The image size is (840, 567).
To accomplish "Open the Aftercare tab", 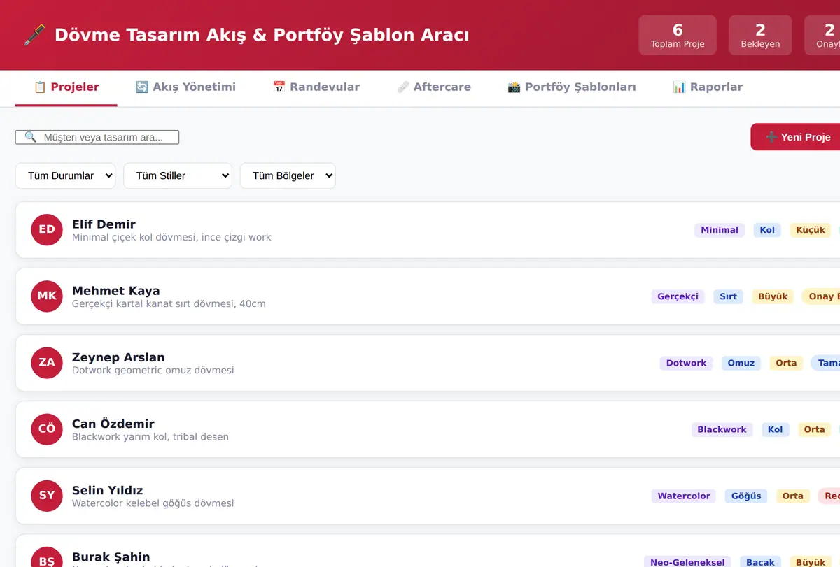I will click(434, 87).
